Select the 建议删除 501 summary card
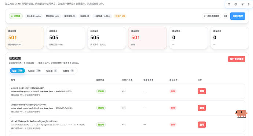Screen dimensions: 253x136 click(x=147, y=38)
